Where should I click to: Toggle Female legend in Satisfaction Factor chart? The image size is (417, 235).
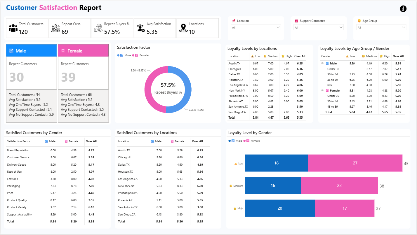tap(140, 55)
